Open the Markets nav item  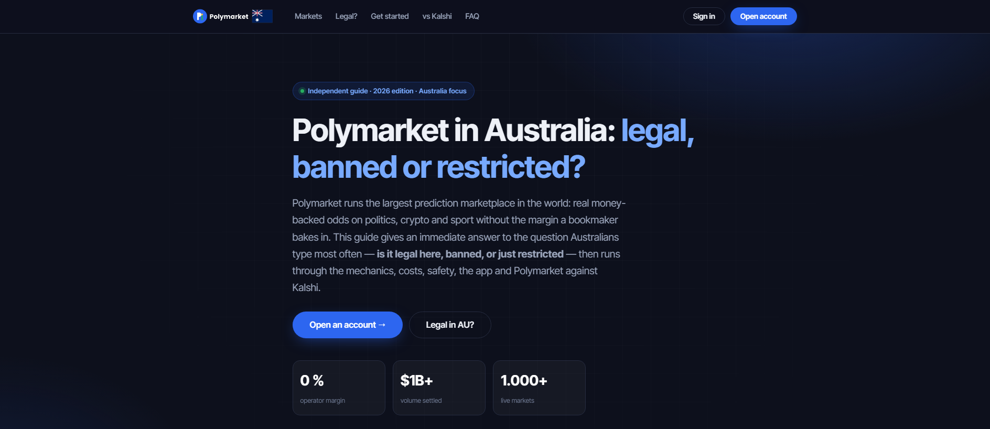(x=308, y=16)
